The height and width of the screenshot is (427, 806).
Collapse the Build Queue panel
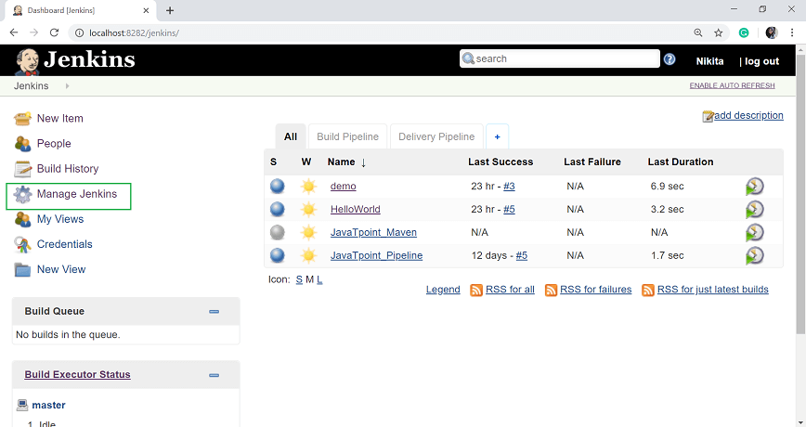pyautogui.click(x=214, y=311)
